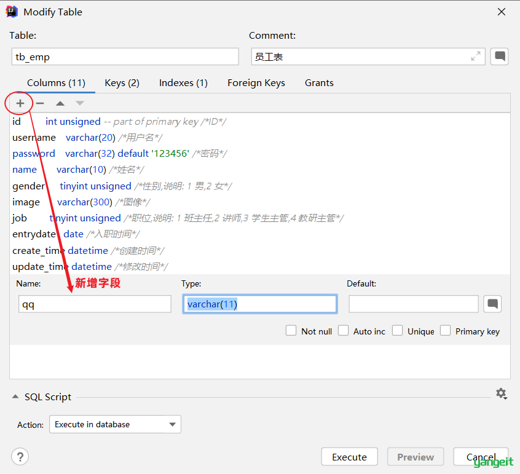This screenshot has height=474, width=520.
Task: Click the Preview button
Action: (416, 457)
